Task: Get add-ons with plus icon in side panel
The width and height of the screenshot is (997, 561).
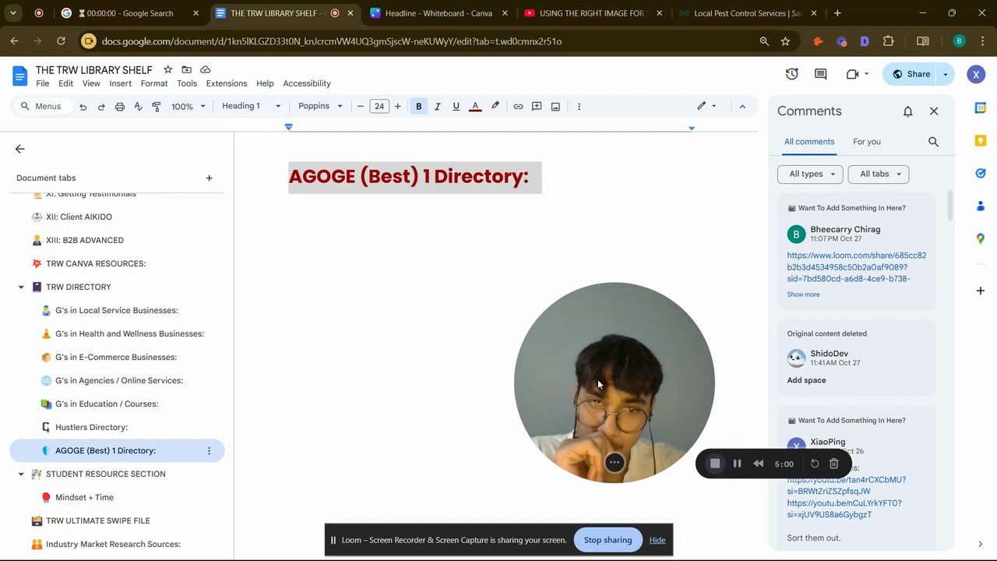Action: pos(981,291)
